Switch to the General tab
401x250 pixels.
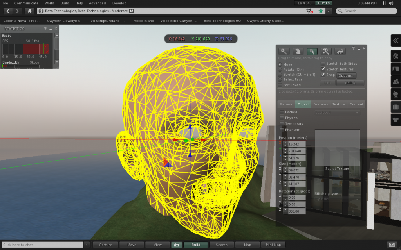[x=286, y=104]
